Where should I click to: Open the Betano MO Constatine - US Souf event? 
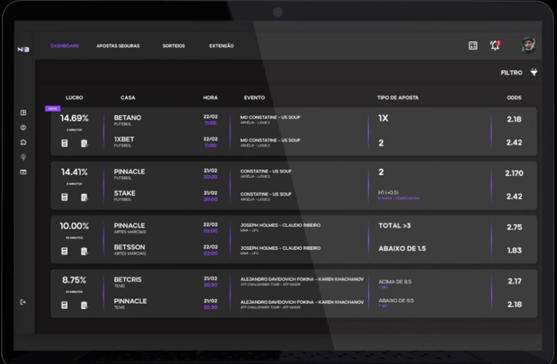pyautogui.click(x=270, y=117)
